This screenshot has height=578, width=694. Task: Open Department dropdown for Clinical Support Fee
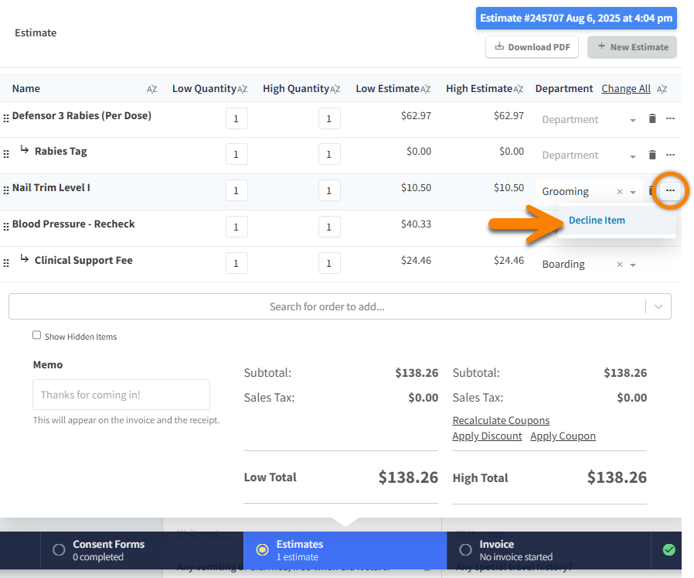coord(633,265)
